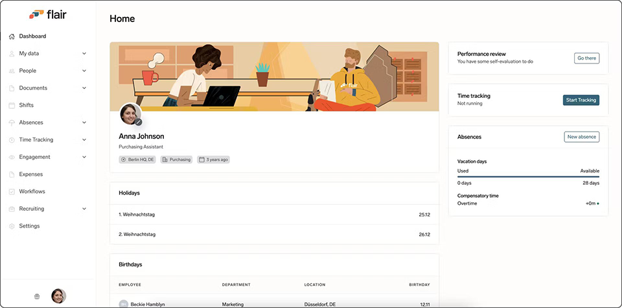The height and width of the screenshot is (308, 622).
Task: Click the vacation days progress bar
Action: (529, 176)
